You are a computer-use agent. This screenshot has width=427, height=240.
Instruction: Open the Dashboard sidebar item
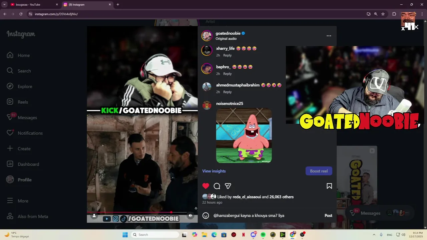[23, 164]
